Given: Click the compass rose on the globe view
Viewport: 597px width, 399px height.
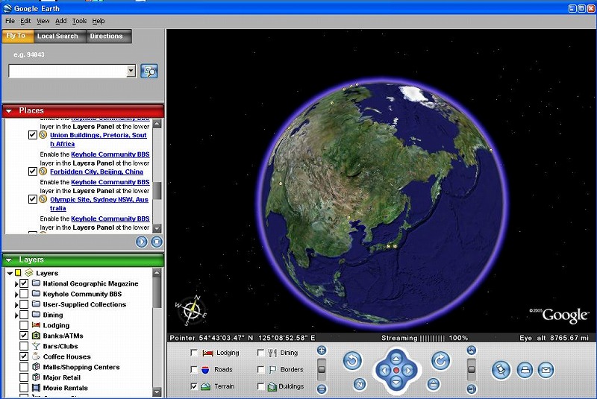Looking at the screenshot, I should tap(191, 310).
